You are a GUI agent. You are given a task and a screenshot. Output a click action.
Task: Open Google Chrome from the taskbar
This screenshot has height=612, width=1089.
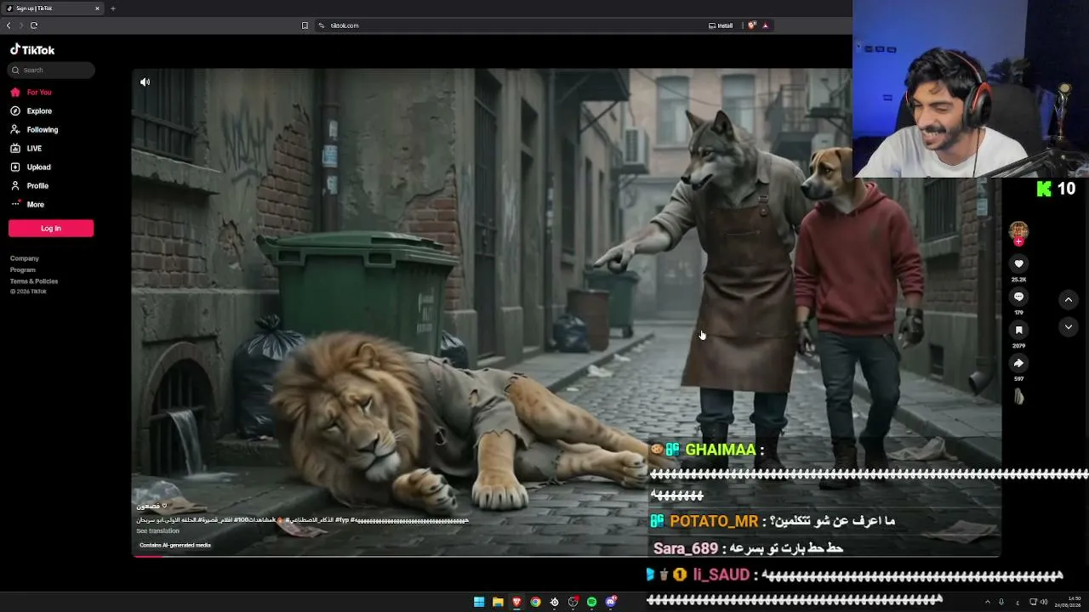pyautogui.click(x=535, y=602)
